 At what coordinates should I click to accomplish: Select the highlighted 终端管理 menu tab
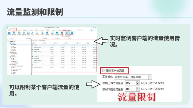[14, 30]
